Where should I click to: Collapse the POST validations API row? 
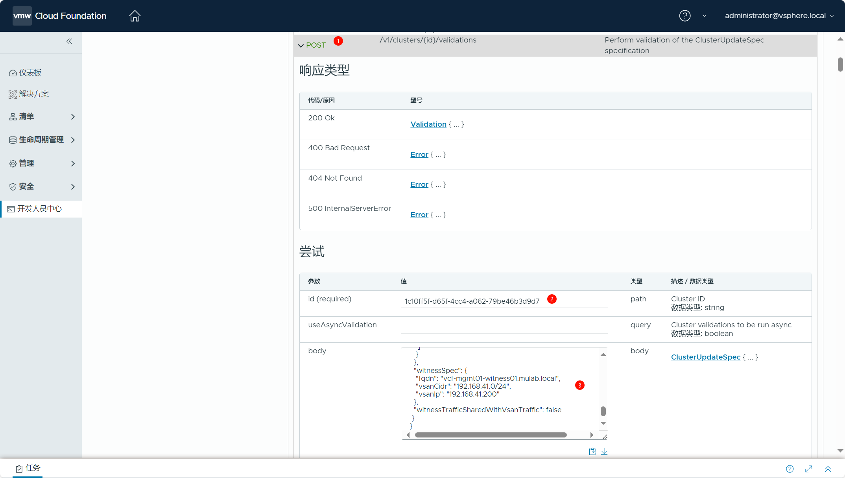tap(301, 46)
